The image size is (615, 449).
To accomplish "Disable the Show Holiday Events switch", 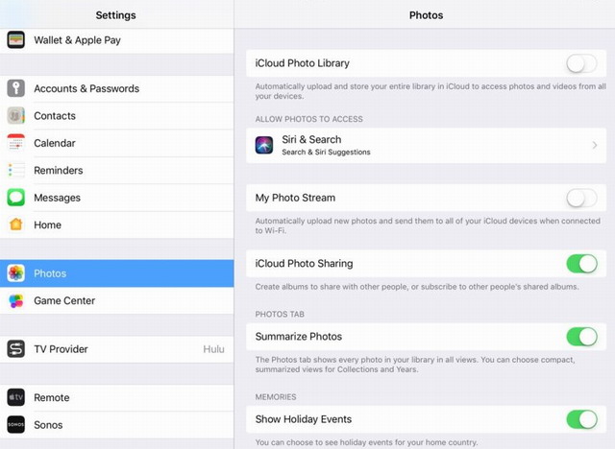I will [x=581, y=419].
